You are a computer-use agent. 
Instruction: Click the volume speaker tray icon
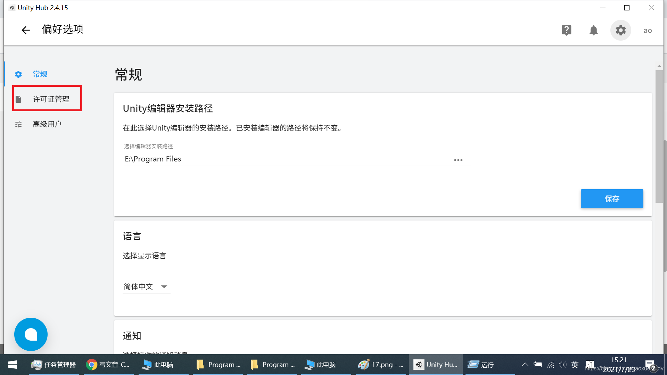coord(562,365)
